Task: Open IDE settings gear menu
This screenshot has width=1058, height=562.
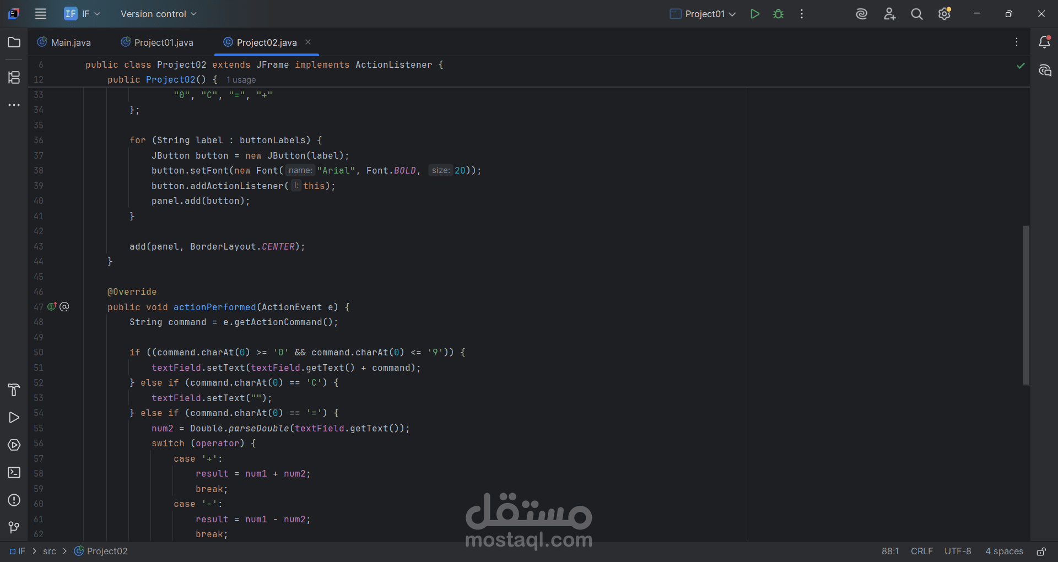Action: (944, 14)
